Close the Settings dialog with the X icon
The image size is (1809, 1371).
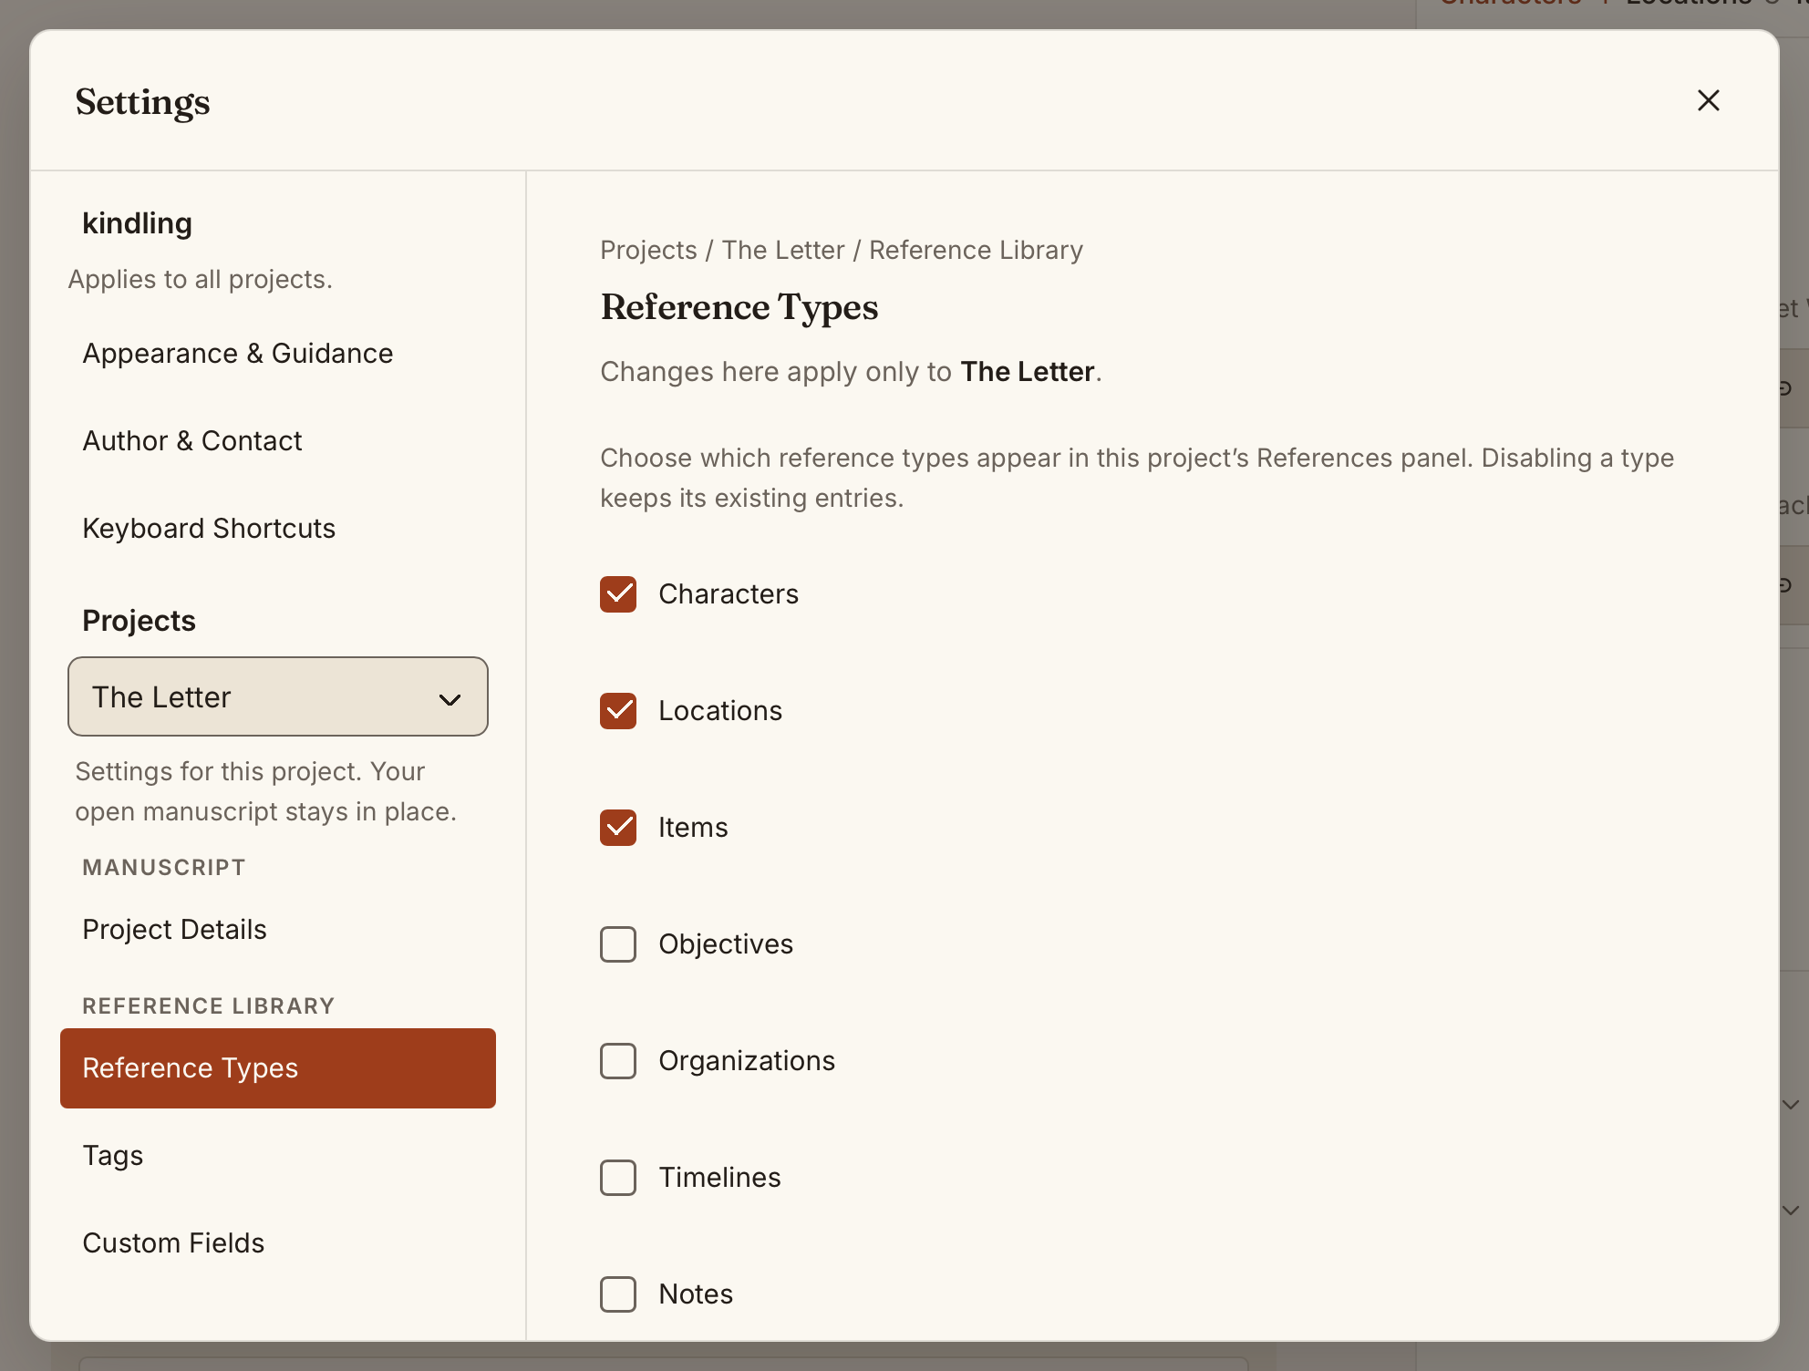[1708, 100]
